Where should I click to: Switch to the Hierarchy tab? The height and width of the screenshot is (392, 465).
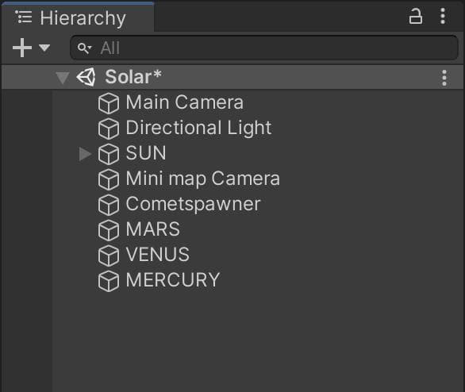pyautogui.click(x=78, y=17)
